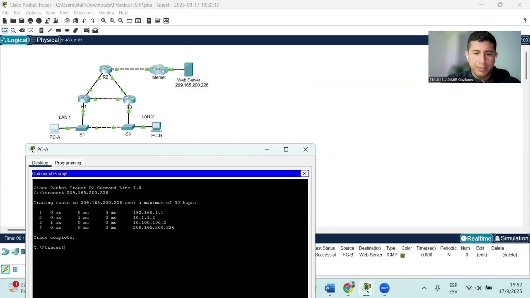
Task: Choose the Draw Rectangle tool
Action: (x=58, y=30)
